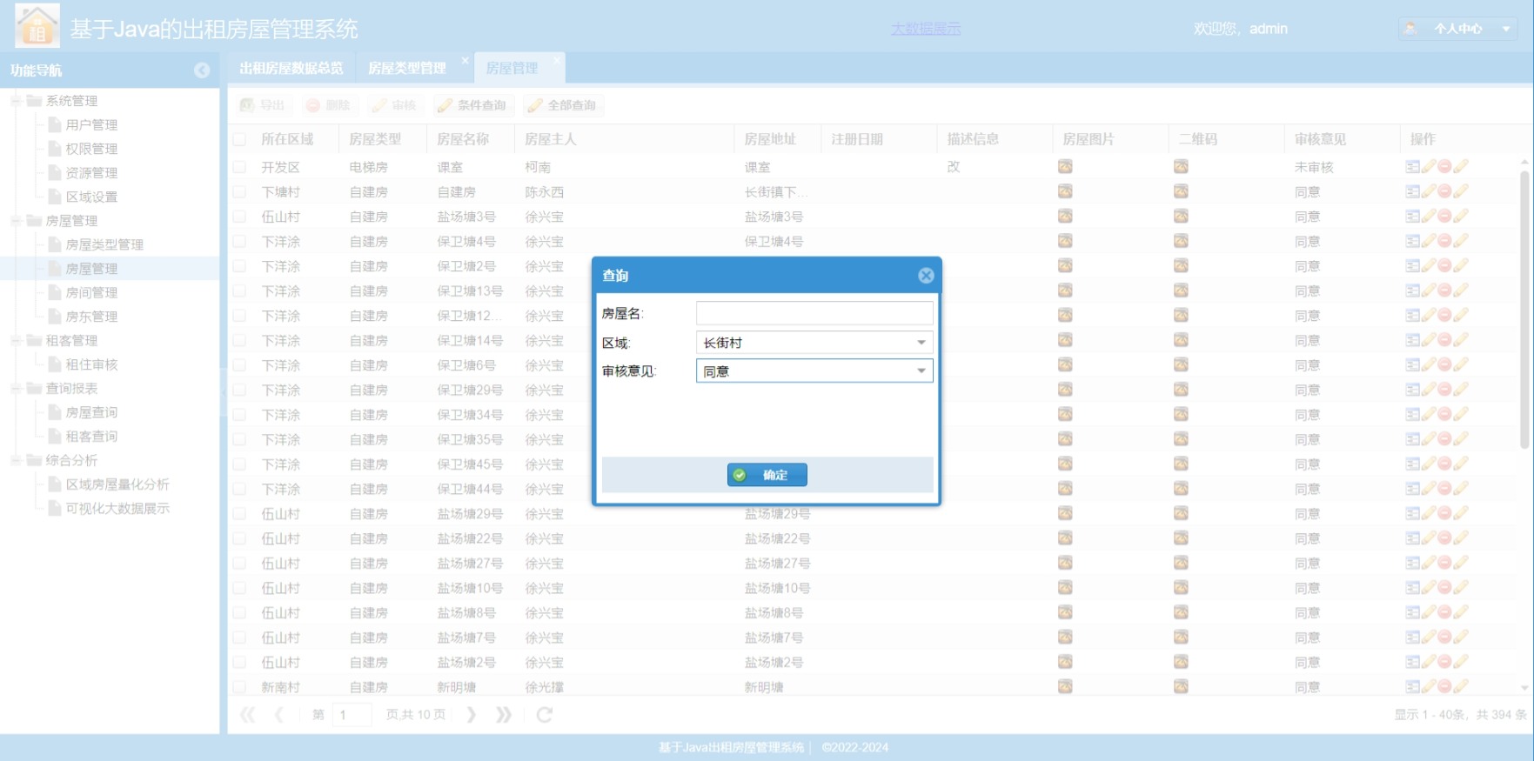Open 房间管理 in the navigation tree
The width and height of the screenshot is (1534, 761).
[x=91, y=293]
